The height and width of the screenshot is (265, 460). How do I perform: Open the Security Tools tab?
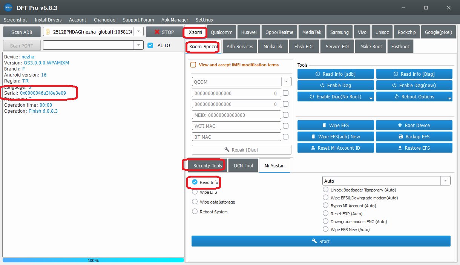point(207,165)
